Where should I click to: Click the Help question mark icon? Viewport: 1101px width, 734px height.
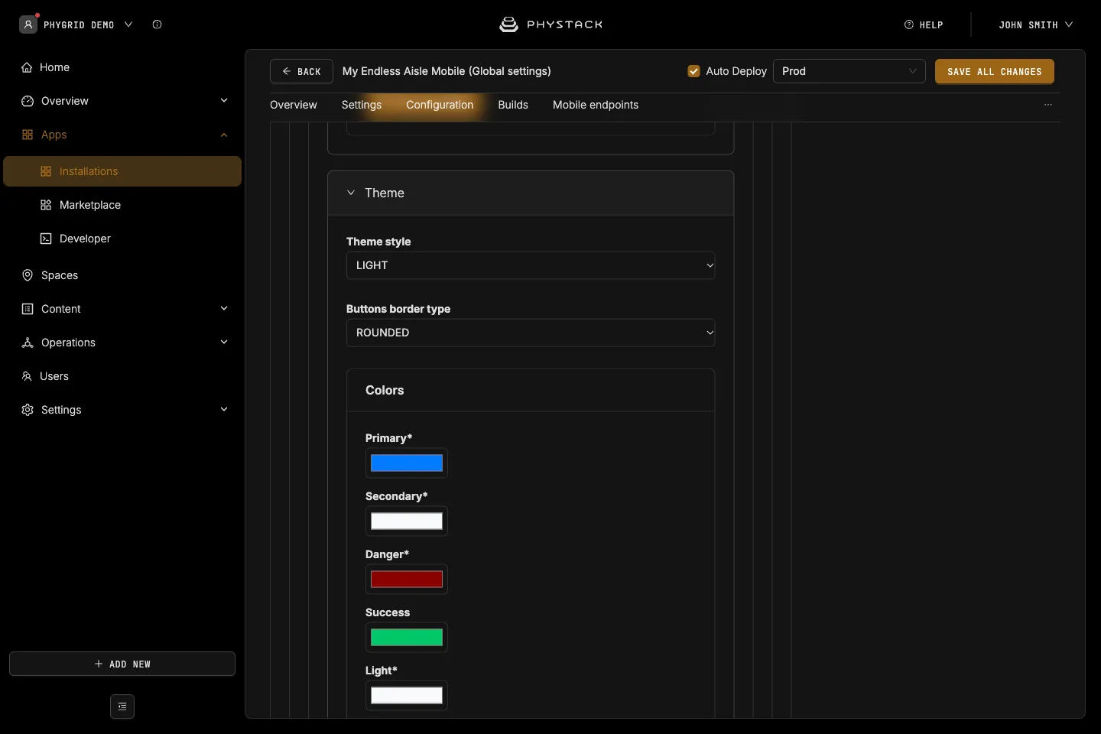point(909,24)
